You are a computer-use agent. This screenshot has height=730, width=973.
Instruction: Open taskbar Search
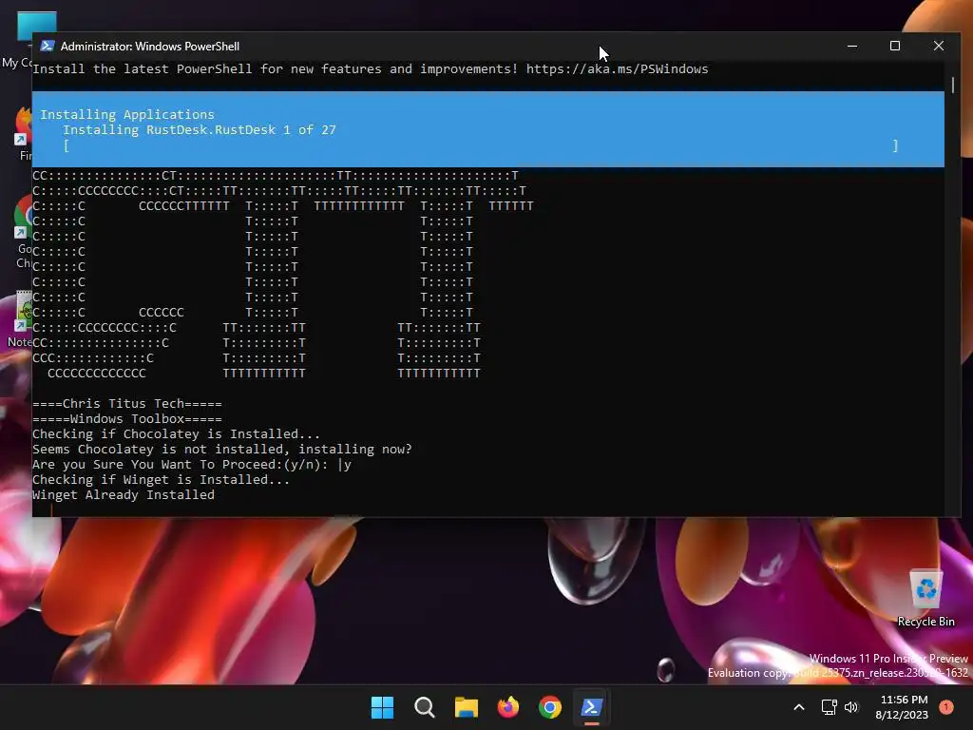coord(425,707)
